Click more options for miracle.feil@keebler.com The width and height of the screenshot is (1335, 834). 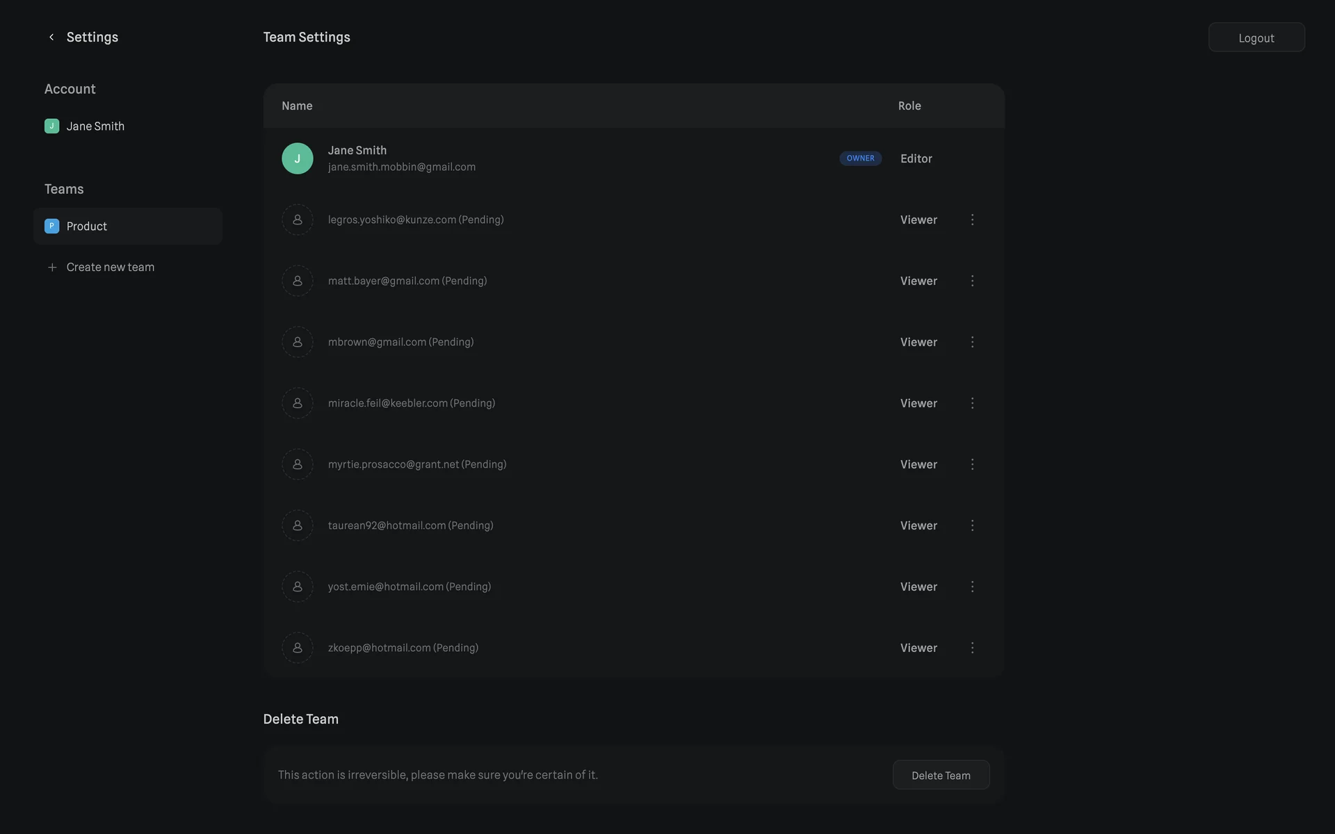click(x=972, y=403)
